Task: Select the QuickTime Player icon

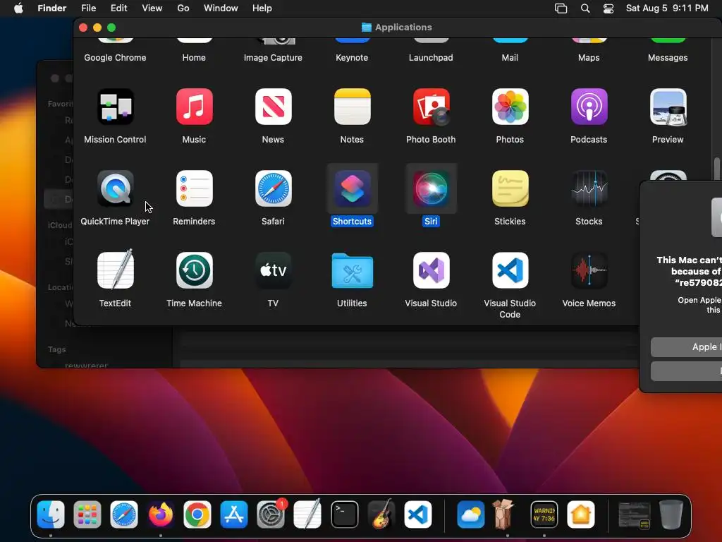Action: tap(115, 188)
